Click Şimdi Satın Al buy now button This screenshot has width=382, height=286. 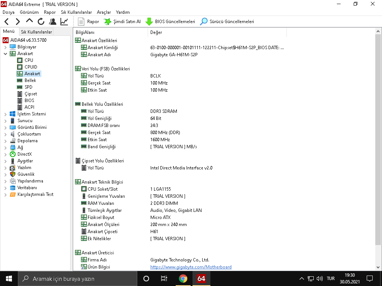point(122,22)
